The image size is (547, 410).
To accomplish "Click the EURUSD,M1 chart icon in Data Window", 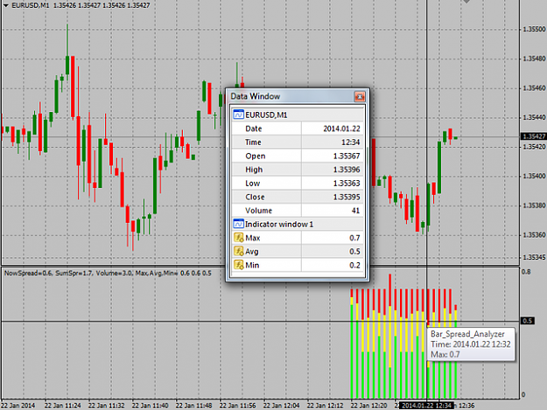I will 238,115.
